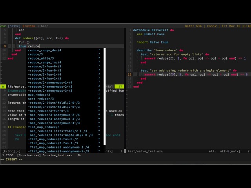Screen dimensions: 251x188
Task: Click the completion popup scrollbar
Action: [x=105, y=97]
